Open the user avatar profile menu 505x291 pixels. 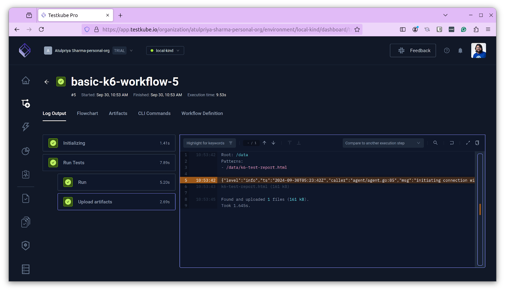click(x=478, y=50)
